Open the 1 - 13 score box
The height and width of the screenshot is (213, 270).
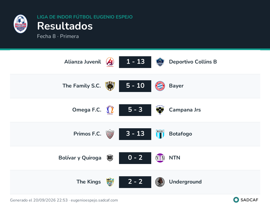click(x=135, y=62)
